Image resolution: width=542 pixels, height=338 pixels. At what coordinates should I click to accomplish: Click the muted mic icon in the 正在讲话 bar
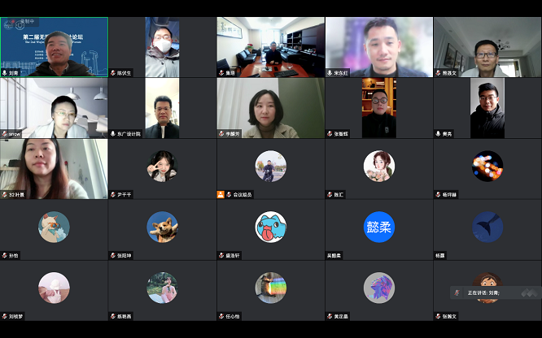[x=457, y=292]
